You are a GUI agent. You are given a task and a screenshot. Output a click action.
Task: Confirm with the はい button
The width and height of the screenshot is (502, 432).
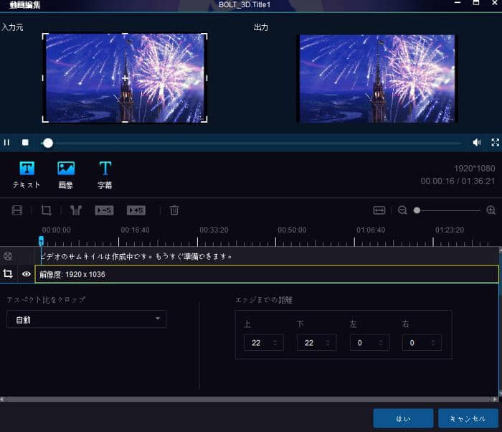(x=403, y=418)
